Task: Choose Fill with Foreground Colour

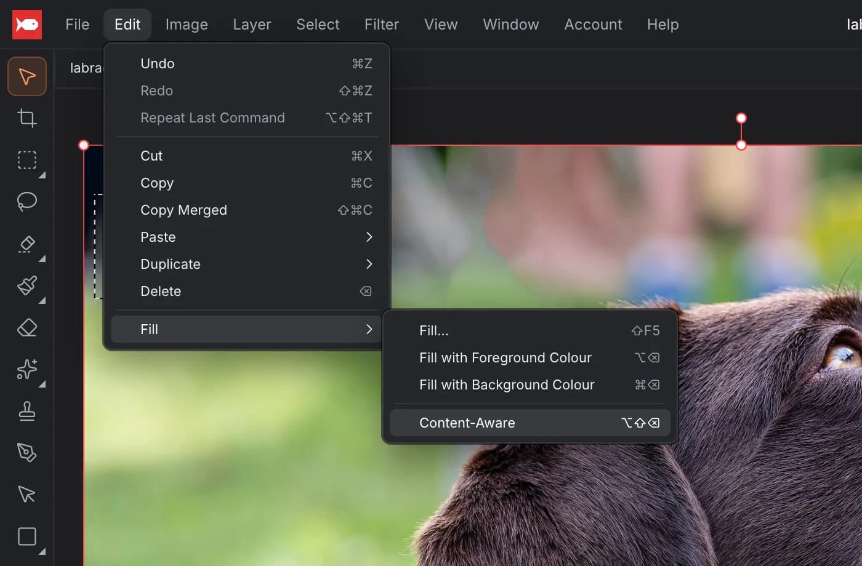Action: pos(530,357)
